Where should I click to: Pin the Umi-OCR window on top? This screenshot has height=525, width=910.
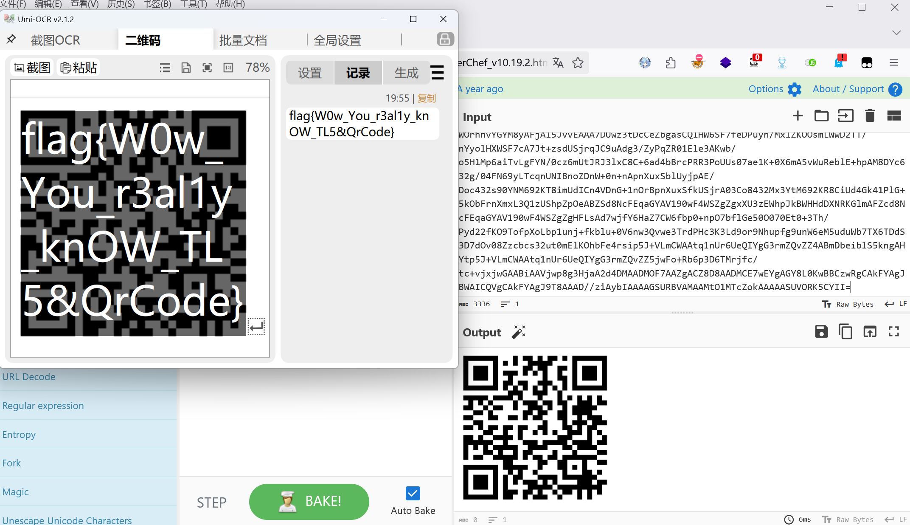(11, 40)
